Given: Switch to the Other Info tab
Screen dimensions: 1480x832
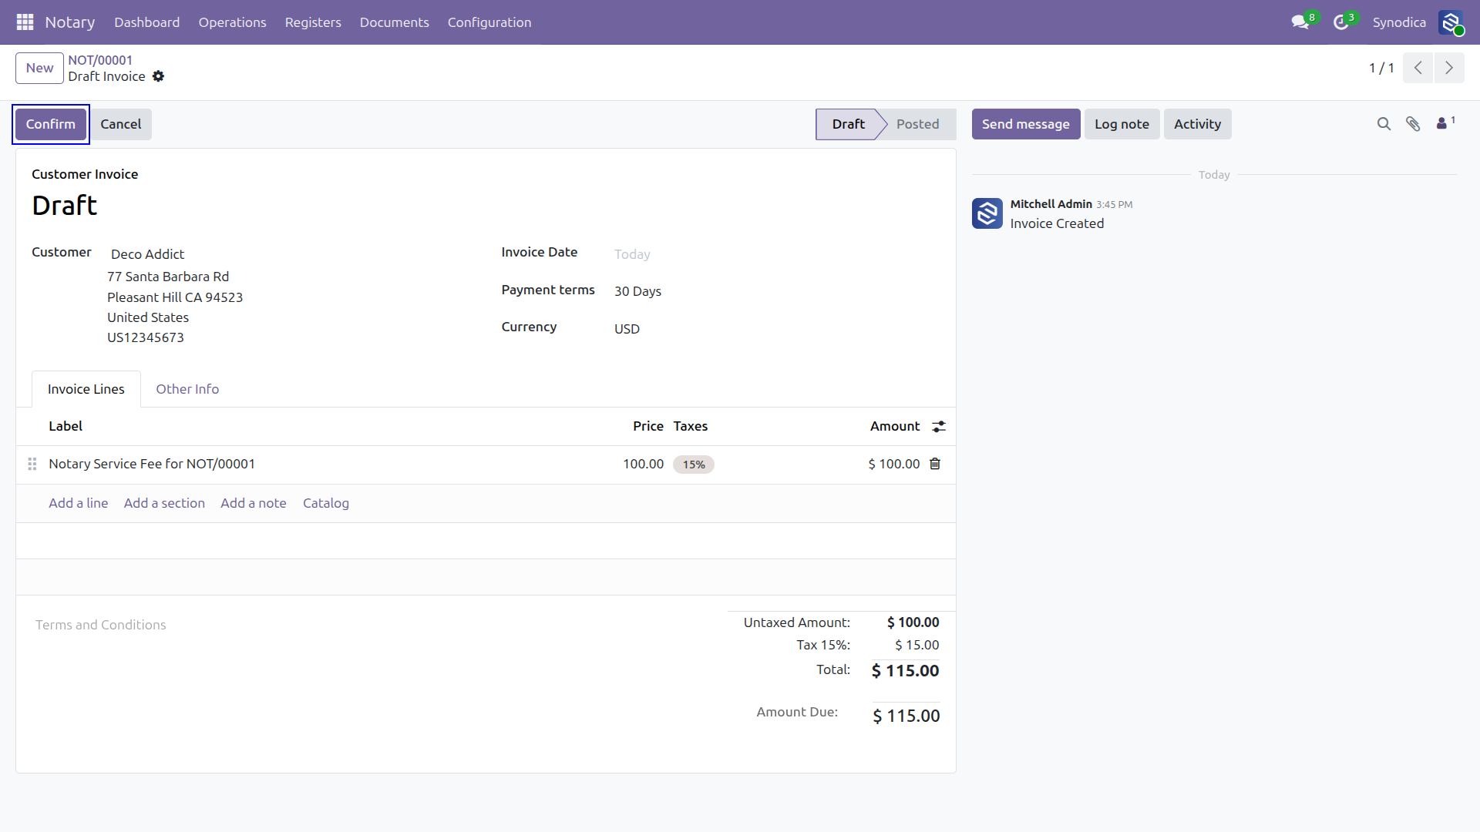Looking at the screenshot, I should 187,389.
